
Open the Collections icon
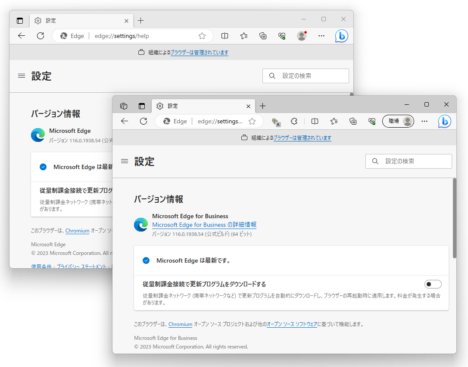point(353,121)
